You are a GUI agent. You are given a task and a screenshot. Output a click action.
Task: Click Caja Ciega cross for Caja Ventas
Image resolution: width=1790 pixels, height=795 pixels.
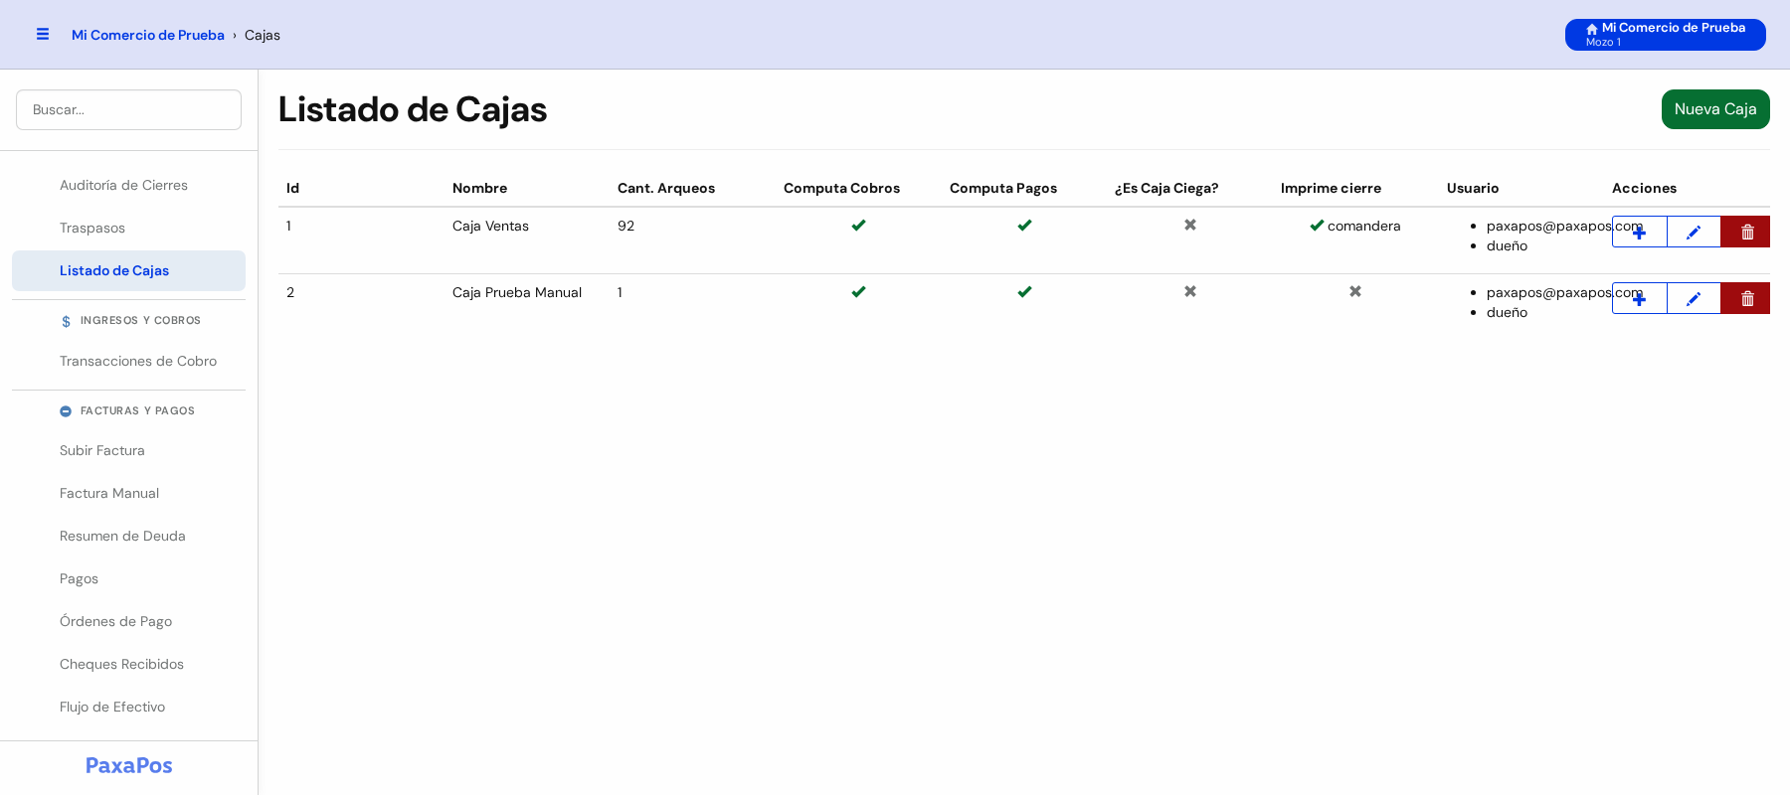point(1190,226)
